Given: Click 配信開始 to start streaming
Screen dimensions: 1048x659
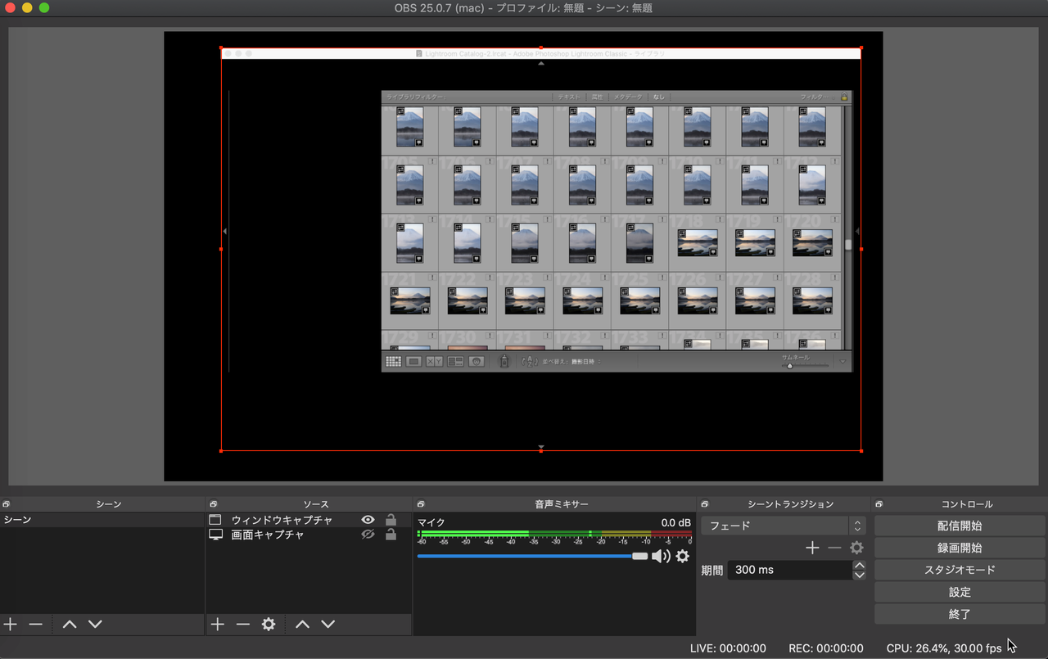Looking at the screenshot, I should (960, 526).
